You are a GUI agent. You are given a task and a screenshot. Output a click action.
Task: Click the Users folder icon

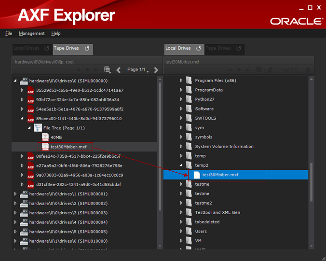[x=189, y=231]
